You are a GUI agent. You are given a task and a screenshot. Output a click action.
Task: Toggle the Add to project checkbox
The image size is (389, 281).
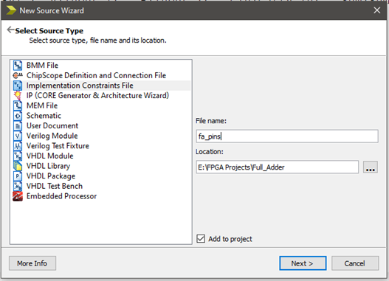click(x=201, y=239)
